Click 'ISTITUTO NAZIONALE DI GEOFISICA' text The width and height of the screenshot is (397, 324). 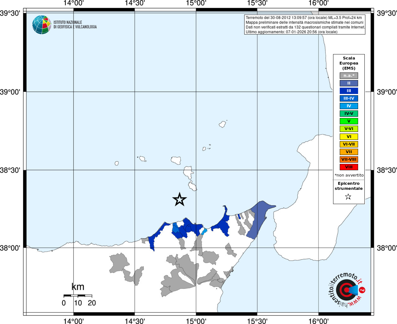pos(75,25)
